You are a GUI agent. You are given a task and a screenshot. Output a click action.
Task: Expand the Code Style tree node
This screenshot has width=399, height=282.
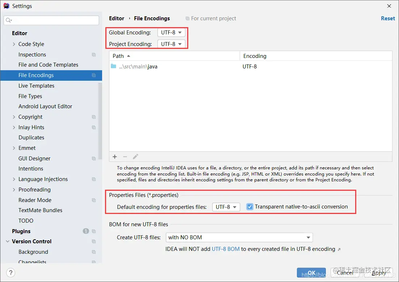pyautogui.click(x=14, y=44)
